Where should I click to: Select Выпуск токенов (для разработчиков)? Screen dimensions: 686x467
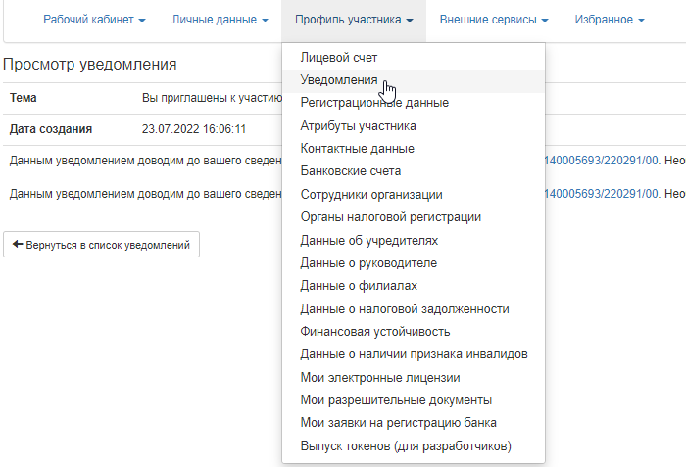click(406, 446)
